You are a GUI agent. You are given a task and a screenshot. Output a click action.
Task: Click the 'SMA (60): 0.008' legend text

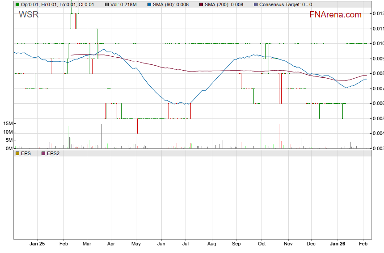(x=171, y=4)
